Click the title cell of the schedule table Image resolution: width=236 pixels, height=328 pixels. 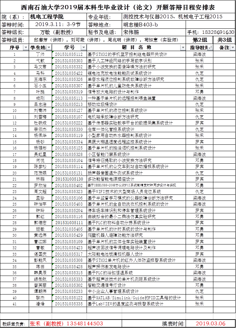coord(118,7)
